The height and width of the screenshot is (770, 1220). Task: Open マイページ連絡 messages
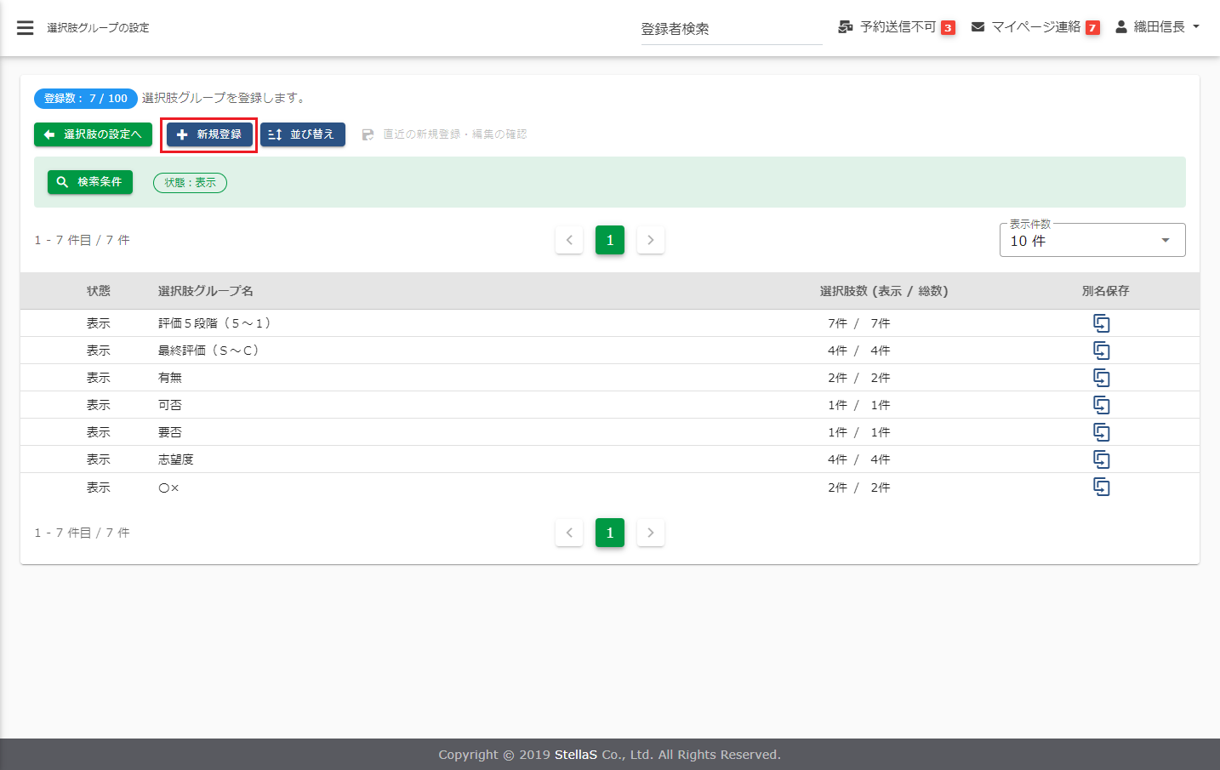pos(1035,27)
